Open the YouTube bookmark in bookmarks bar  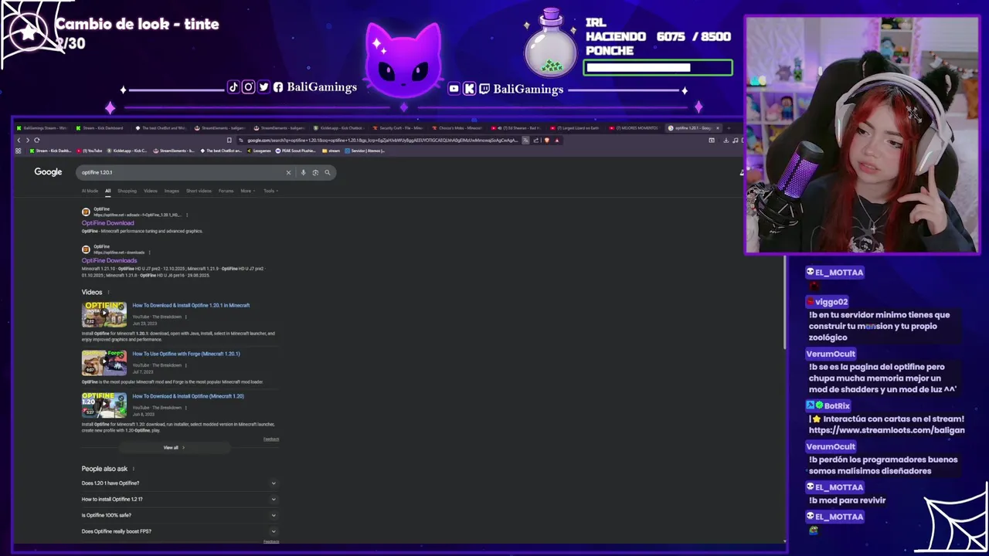pos(90,151)
